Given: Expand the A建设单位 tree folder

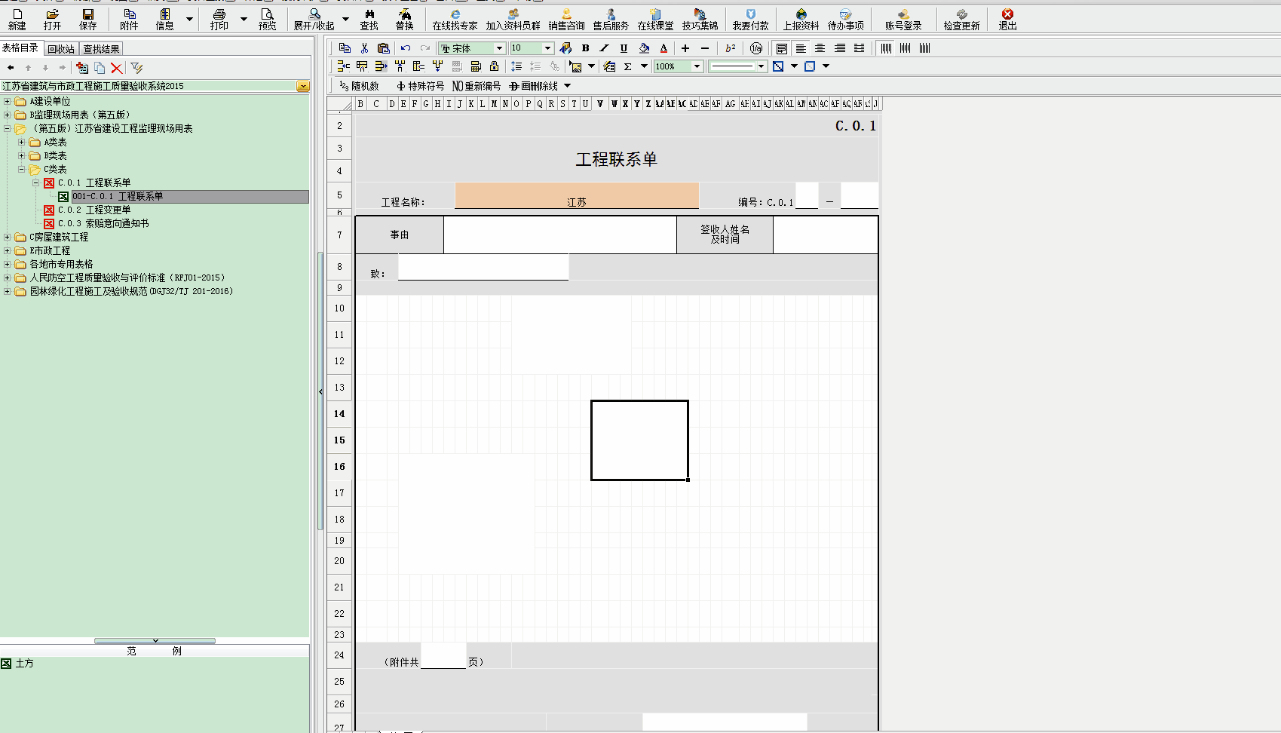Looking at the screenshot, I should (x=8, y=101).
